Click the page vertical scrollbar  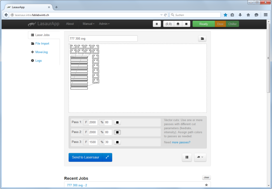pos(269,58)
